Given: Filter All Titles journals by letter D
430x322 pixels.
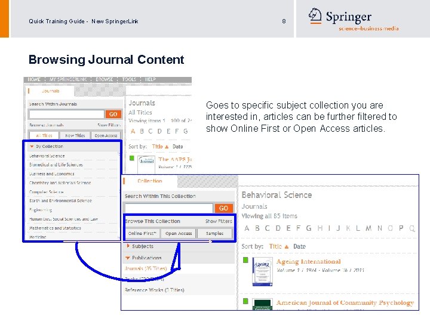Looking at the screenshot, I should (159, 131).
